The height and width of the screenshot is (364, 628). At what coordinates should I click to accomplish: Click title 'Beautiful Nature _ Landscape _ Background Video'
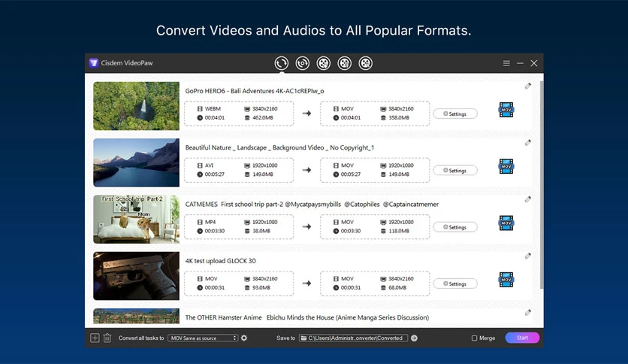(255, 147)
